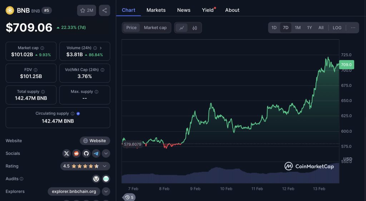Image resolution: width=366 pixels, height=201 pixels.
Task: Click the BNB coin logo icon
Action: point(10,10)
